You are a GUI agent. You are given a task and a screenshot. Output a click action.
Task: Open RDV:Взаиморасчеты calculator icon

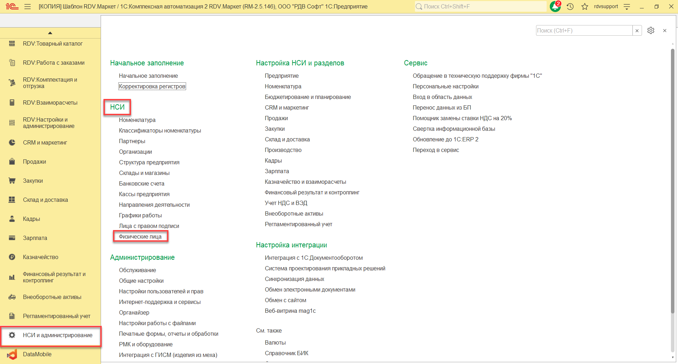point(12,102)
